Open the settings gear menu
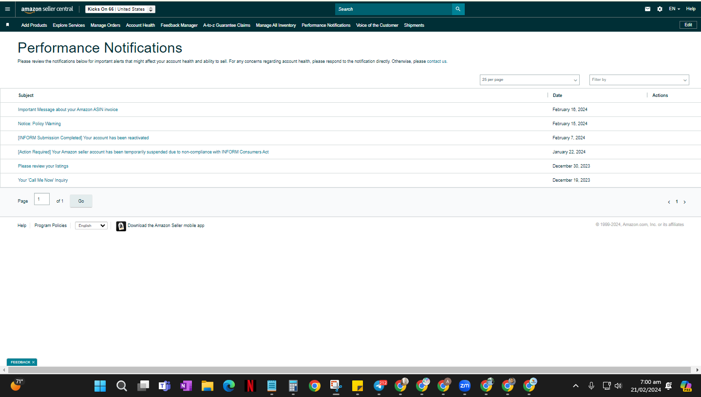 660,9
